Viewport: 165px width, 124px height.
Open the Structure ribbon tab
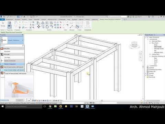click(x=18, y=20)
